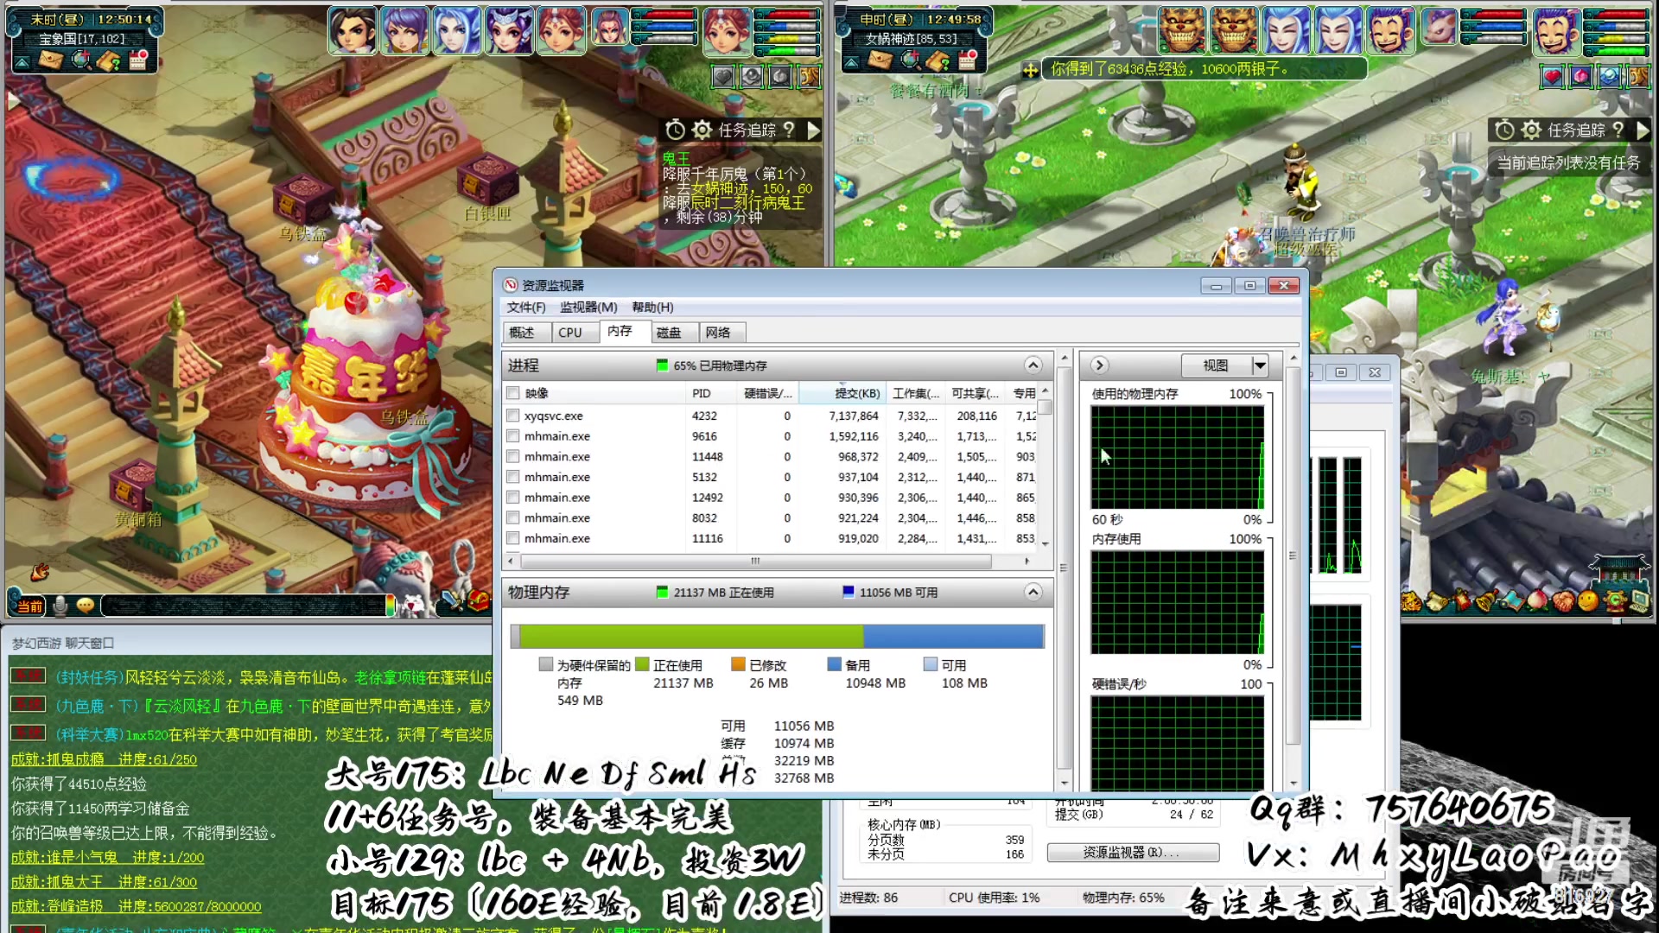
Task: Check mhmain.exe PID 9616 checkbox
Action: click(513, 436)
